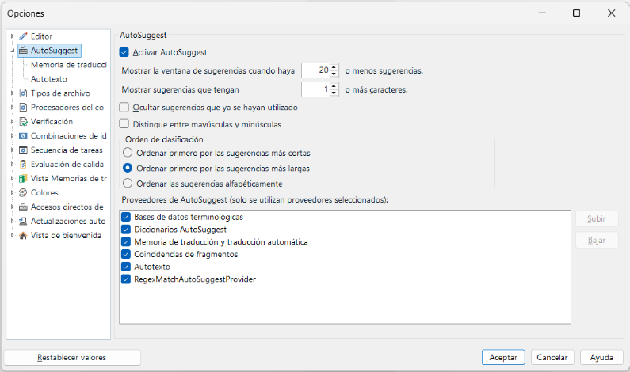
Task: Expand the Combinaciones de id node
Action: click(12, 135)
